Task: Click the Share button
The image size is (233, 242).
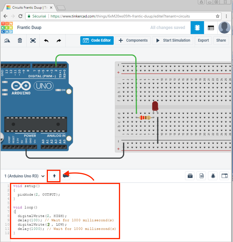Action: point(221,41)
